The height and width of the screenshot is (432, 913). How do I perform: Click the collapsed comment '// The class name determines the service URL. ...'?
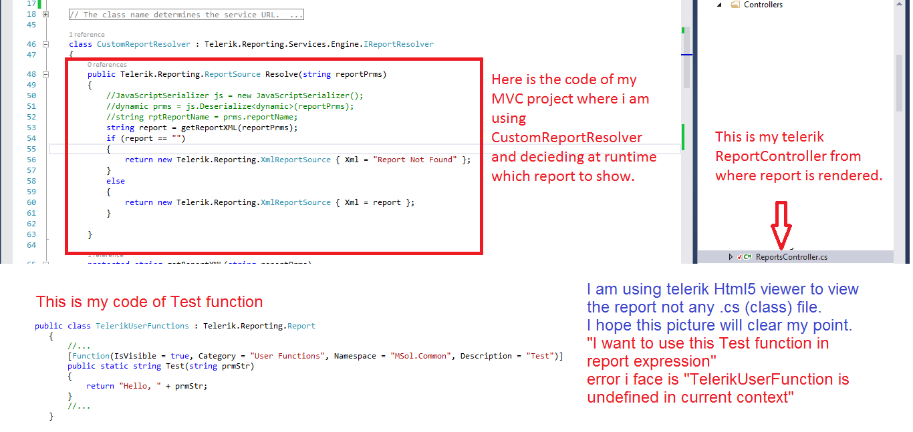tap(186, 14)
